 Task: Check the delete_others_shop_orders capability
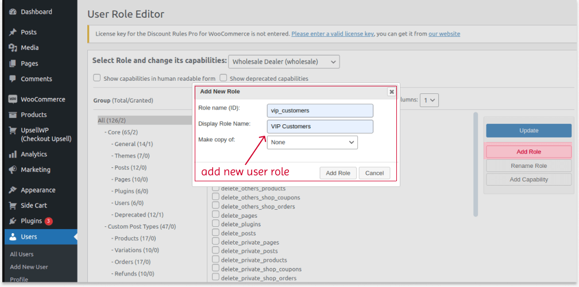pos(215,206)
